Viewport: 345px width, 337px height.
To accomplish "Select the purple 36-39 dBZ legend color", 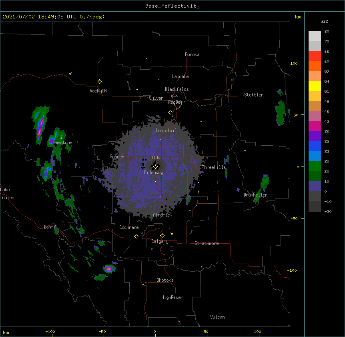I will (315, 136).
